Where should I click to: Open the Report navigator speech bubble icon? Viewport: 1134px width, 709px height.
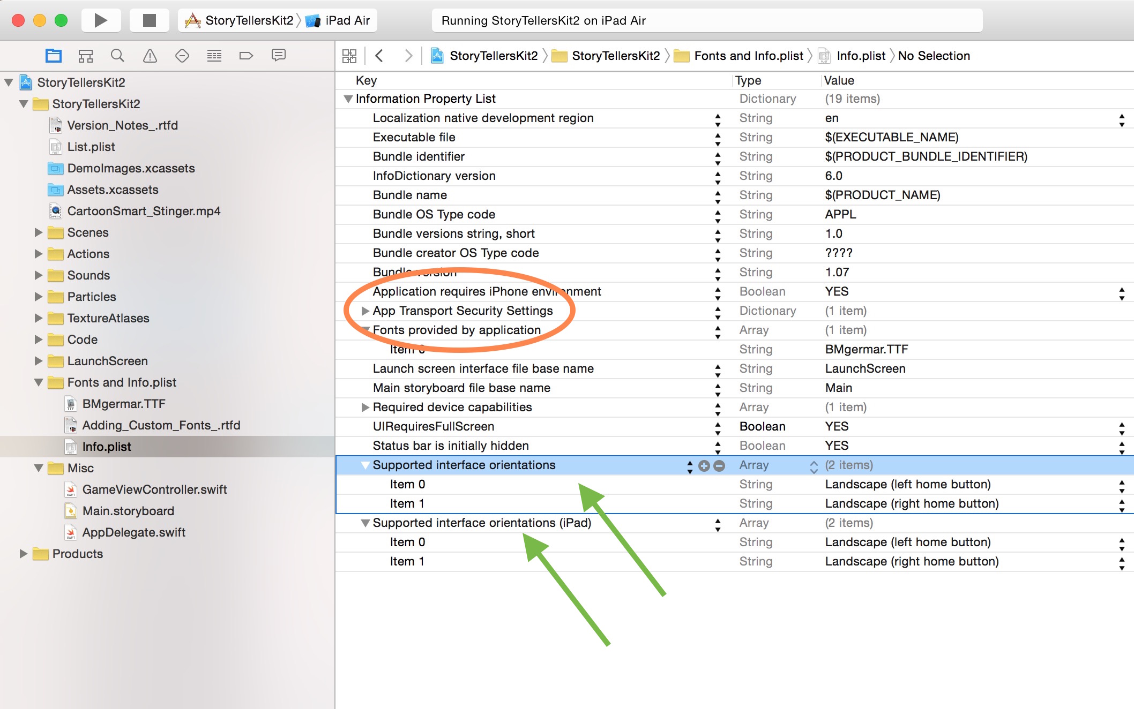278,55
